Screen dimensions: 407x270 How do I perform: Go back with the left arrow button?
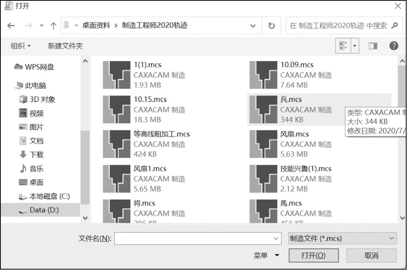pyautogui.click(x=11, y=26)
